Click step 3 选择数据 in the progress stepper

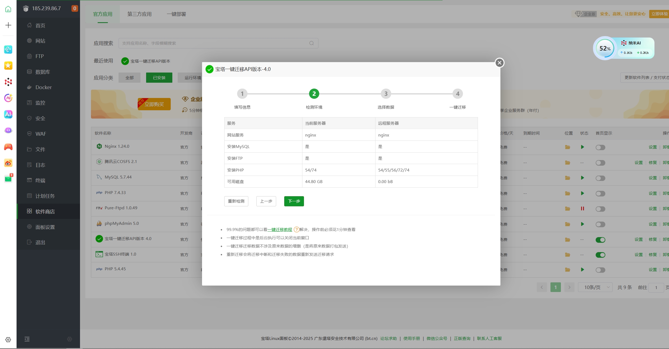tap(386, 94)
